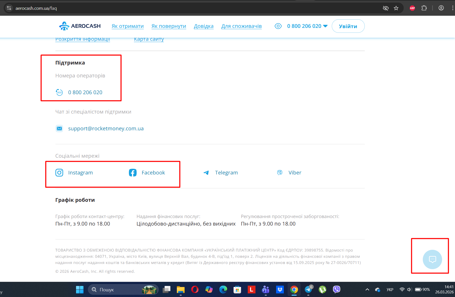
Task: Click the crossed-out eye icon in the address bar
Action: coord(386,8)
